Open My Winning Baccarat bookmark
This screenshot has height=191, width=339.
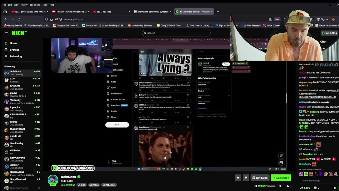[x=141, y=25]
